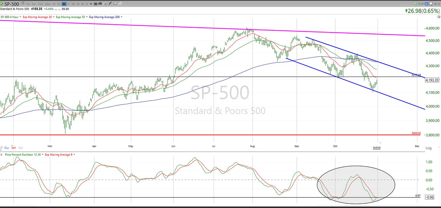The image size is (441, 208).
Task: Click the green plus add-symbol icon
Action: click(2, 4)
